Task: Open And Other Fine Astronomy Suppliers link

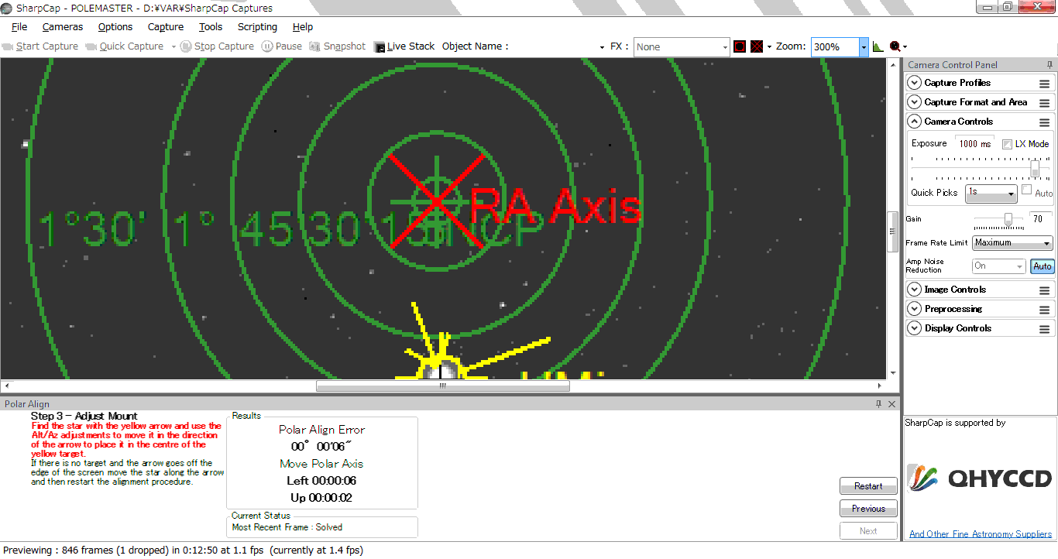Action: point(980,534)
